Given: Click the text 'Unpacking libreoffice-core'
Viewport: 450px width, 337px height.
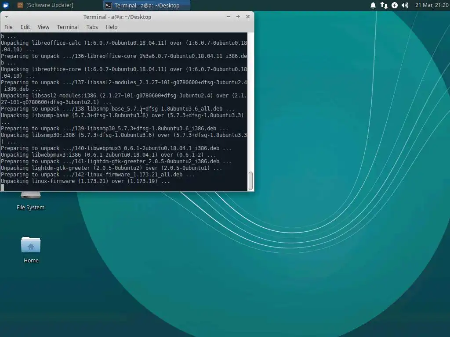Looking at the screenshot, I should pos(41,69).
